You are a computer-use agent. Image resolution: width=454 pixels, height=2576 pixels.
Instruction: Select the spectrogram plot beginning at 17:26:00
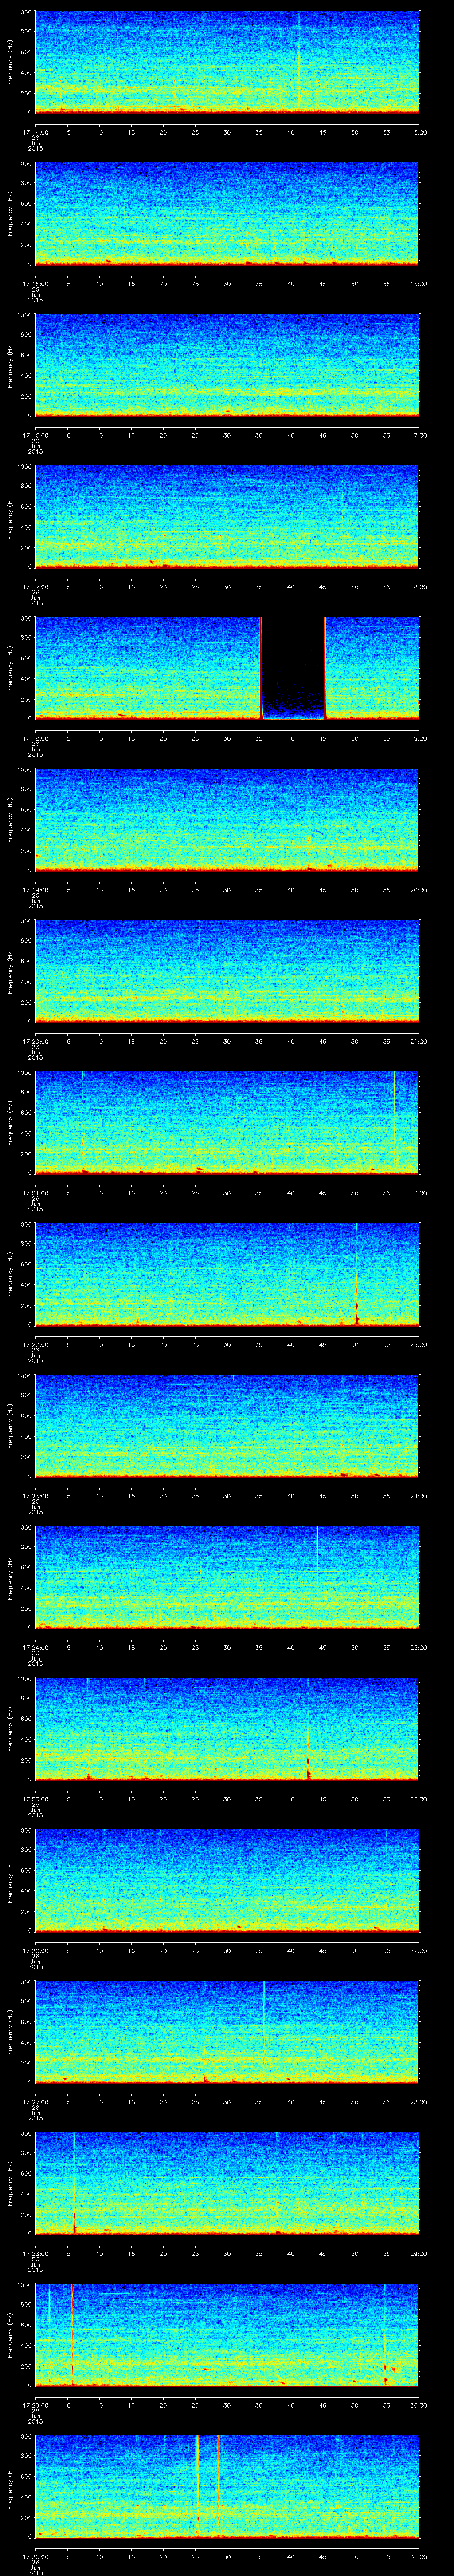pyautogui.click(x=227, y=1880)
